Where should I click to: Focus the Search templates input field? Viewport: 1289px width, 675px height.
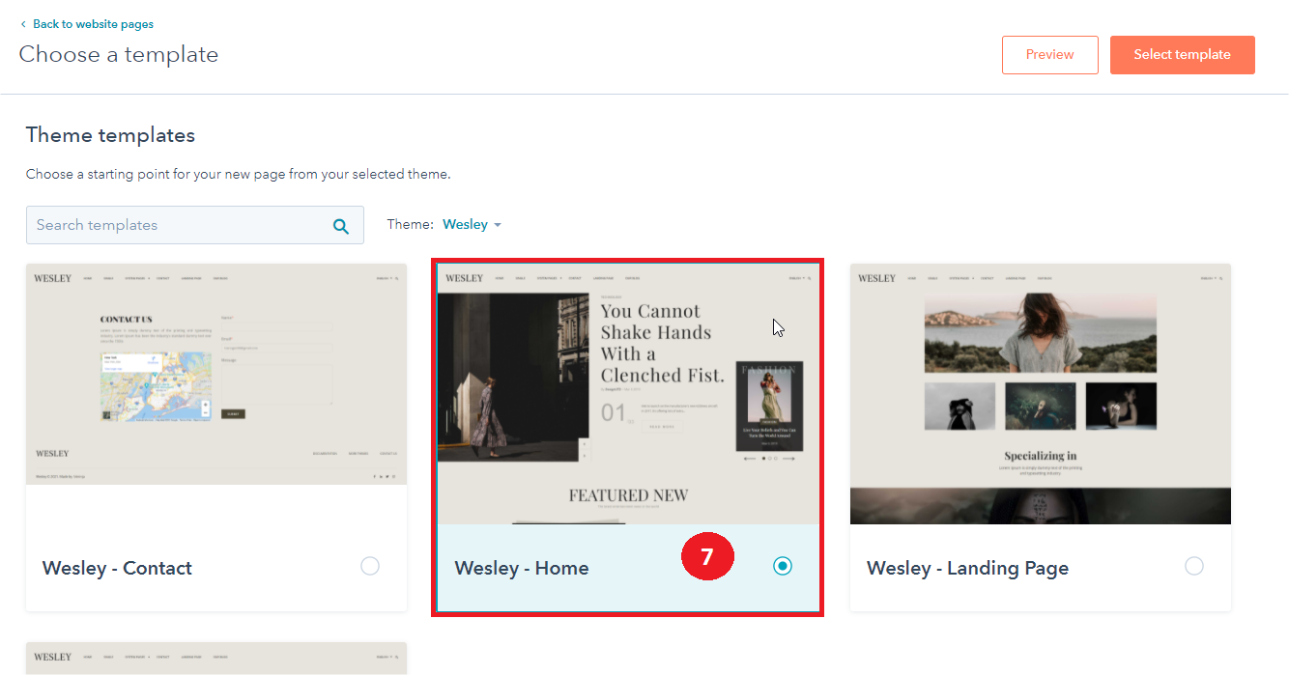pos(179,225)
